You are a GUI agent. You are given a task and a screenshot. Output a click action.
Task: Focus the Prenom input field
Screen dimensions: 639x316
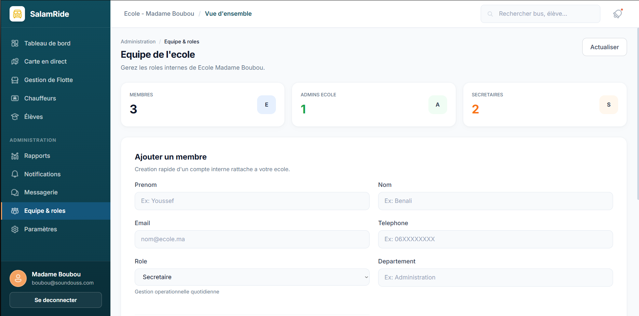[252, 201]
